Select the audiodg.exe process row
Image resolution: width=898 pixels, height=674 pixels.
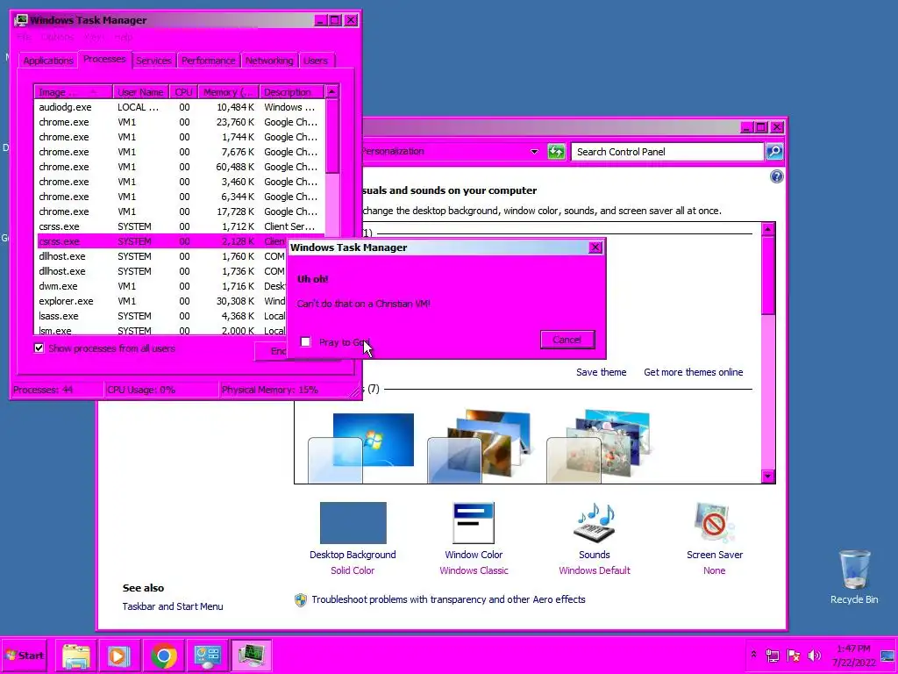click(179, 107)
